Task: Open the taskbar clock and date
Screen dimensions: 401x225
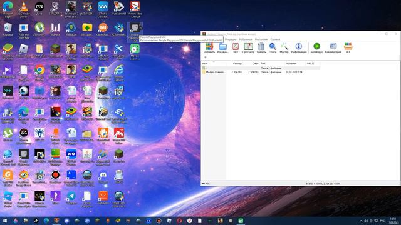Action: (x=393, y=221)
